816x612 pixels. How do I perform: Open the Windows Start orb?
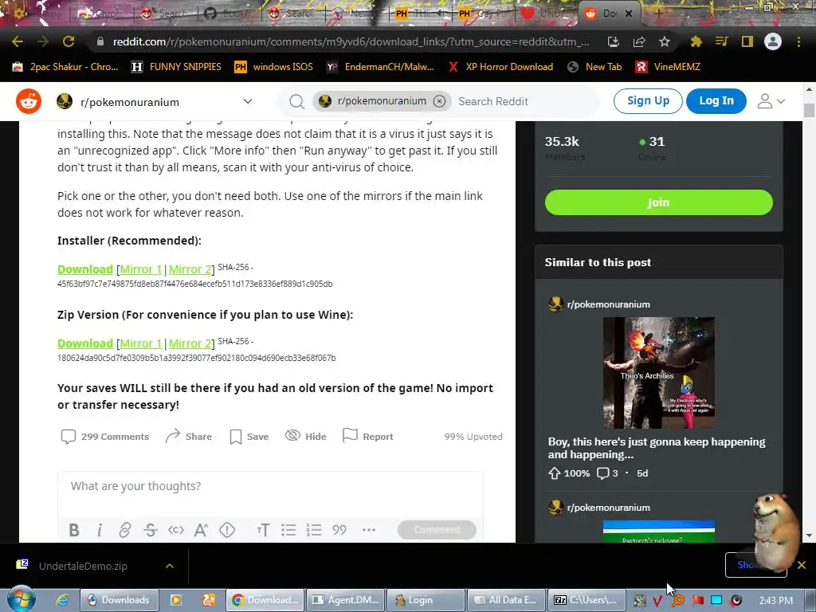(21, 599)
